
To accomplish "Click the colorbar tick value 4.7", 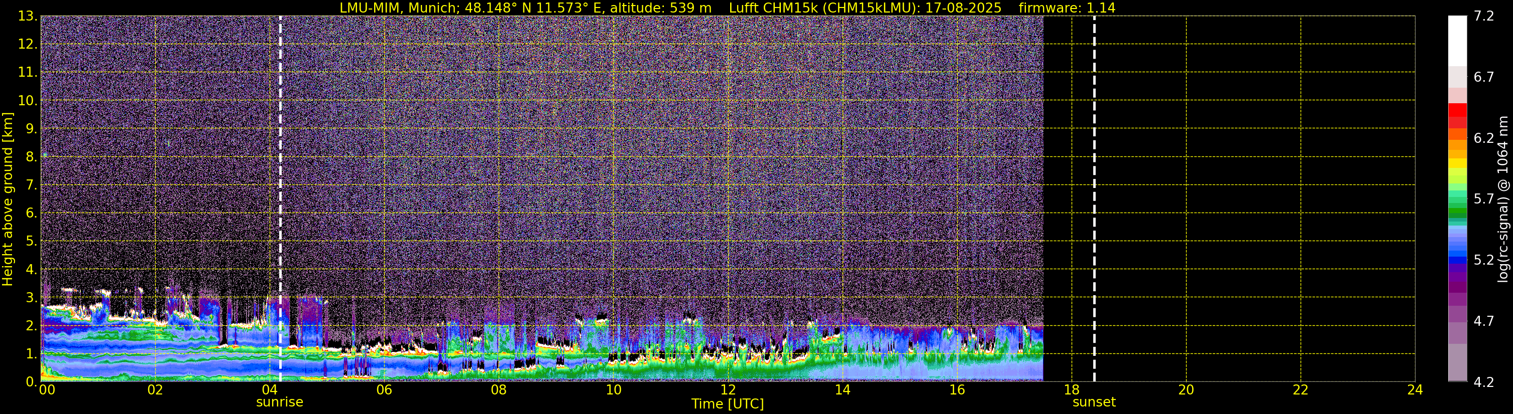I will (1484, 321).
